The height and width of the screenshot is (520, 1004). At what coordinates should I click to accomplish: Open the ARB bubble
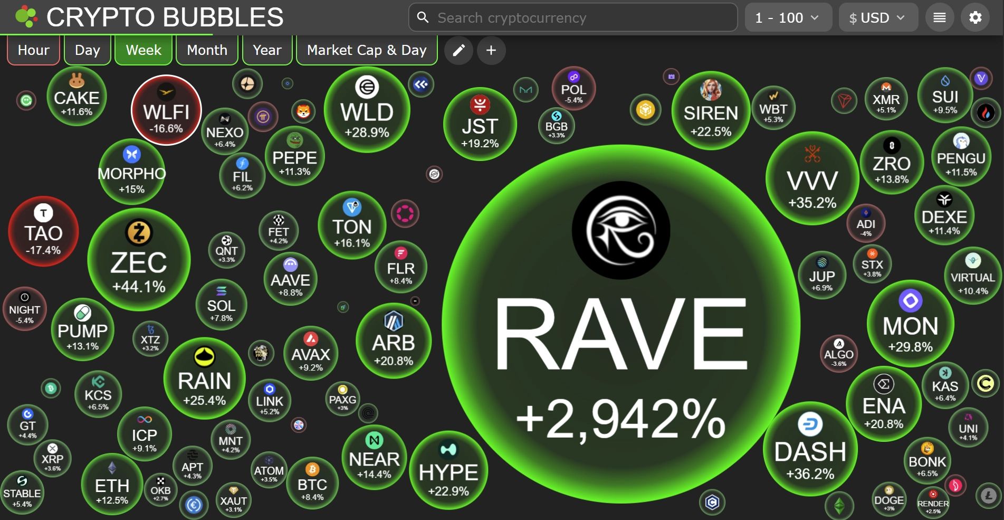click(x=394, y=340)
